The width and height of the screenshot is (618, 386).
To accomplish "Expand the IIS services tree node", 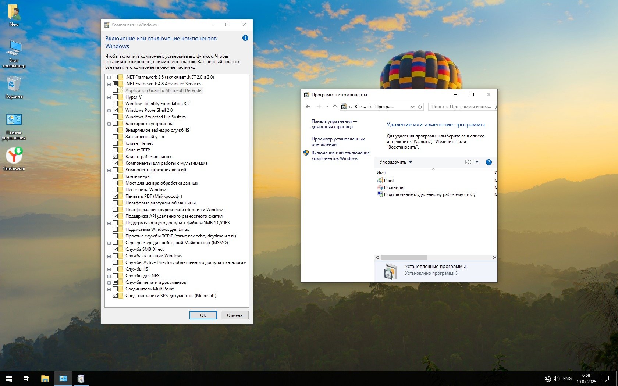I will (x=109, y=269).
